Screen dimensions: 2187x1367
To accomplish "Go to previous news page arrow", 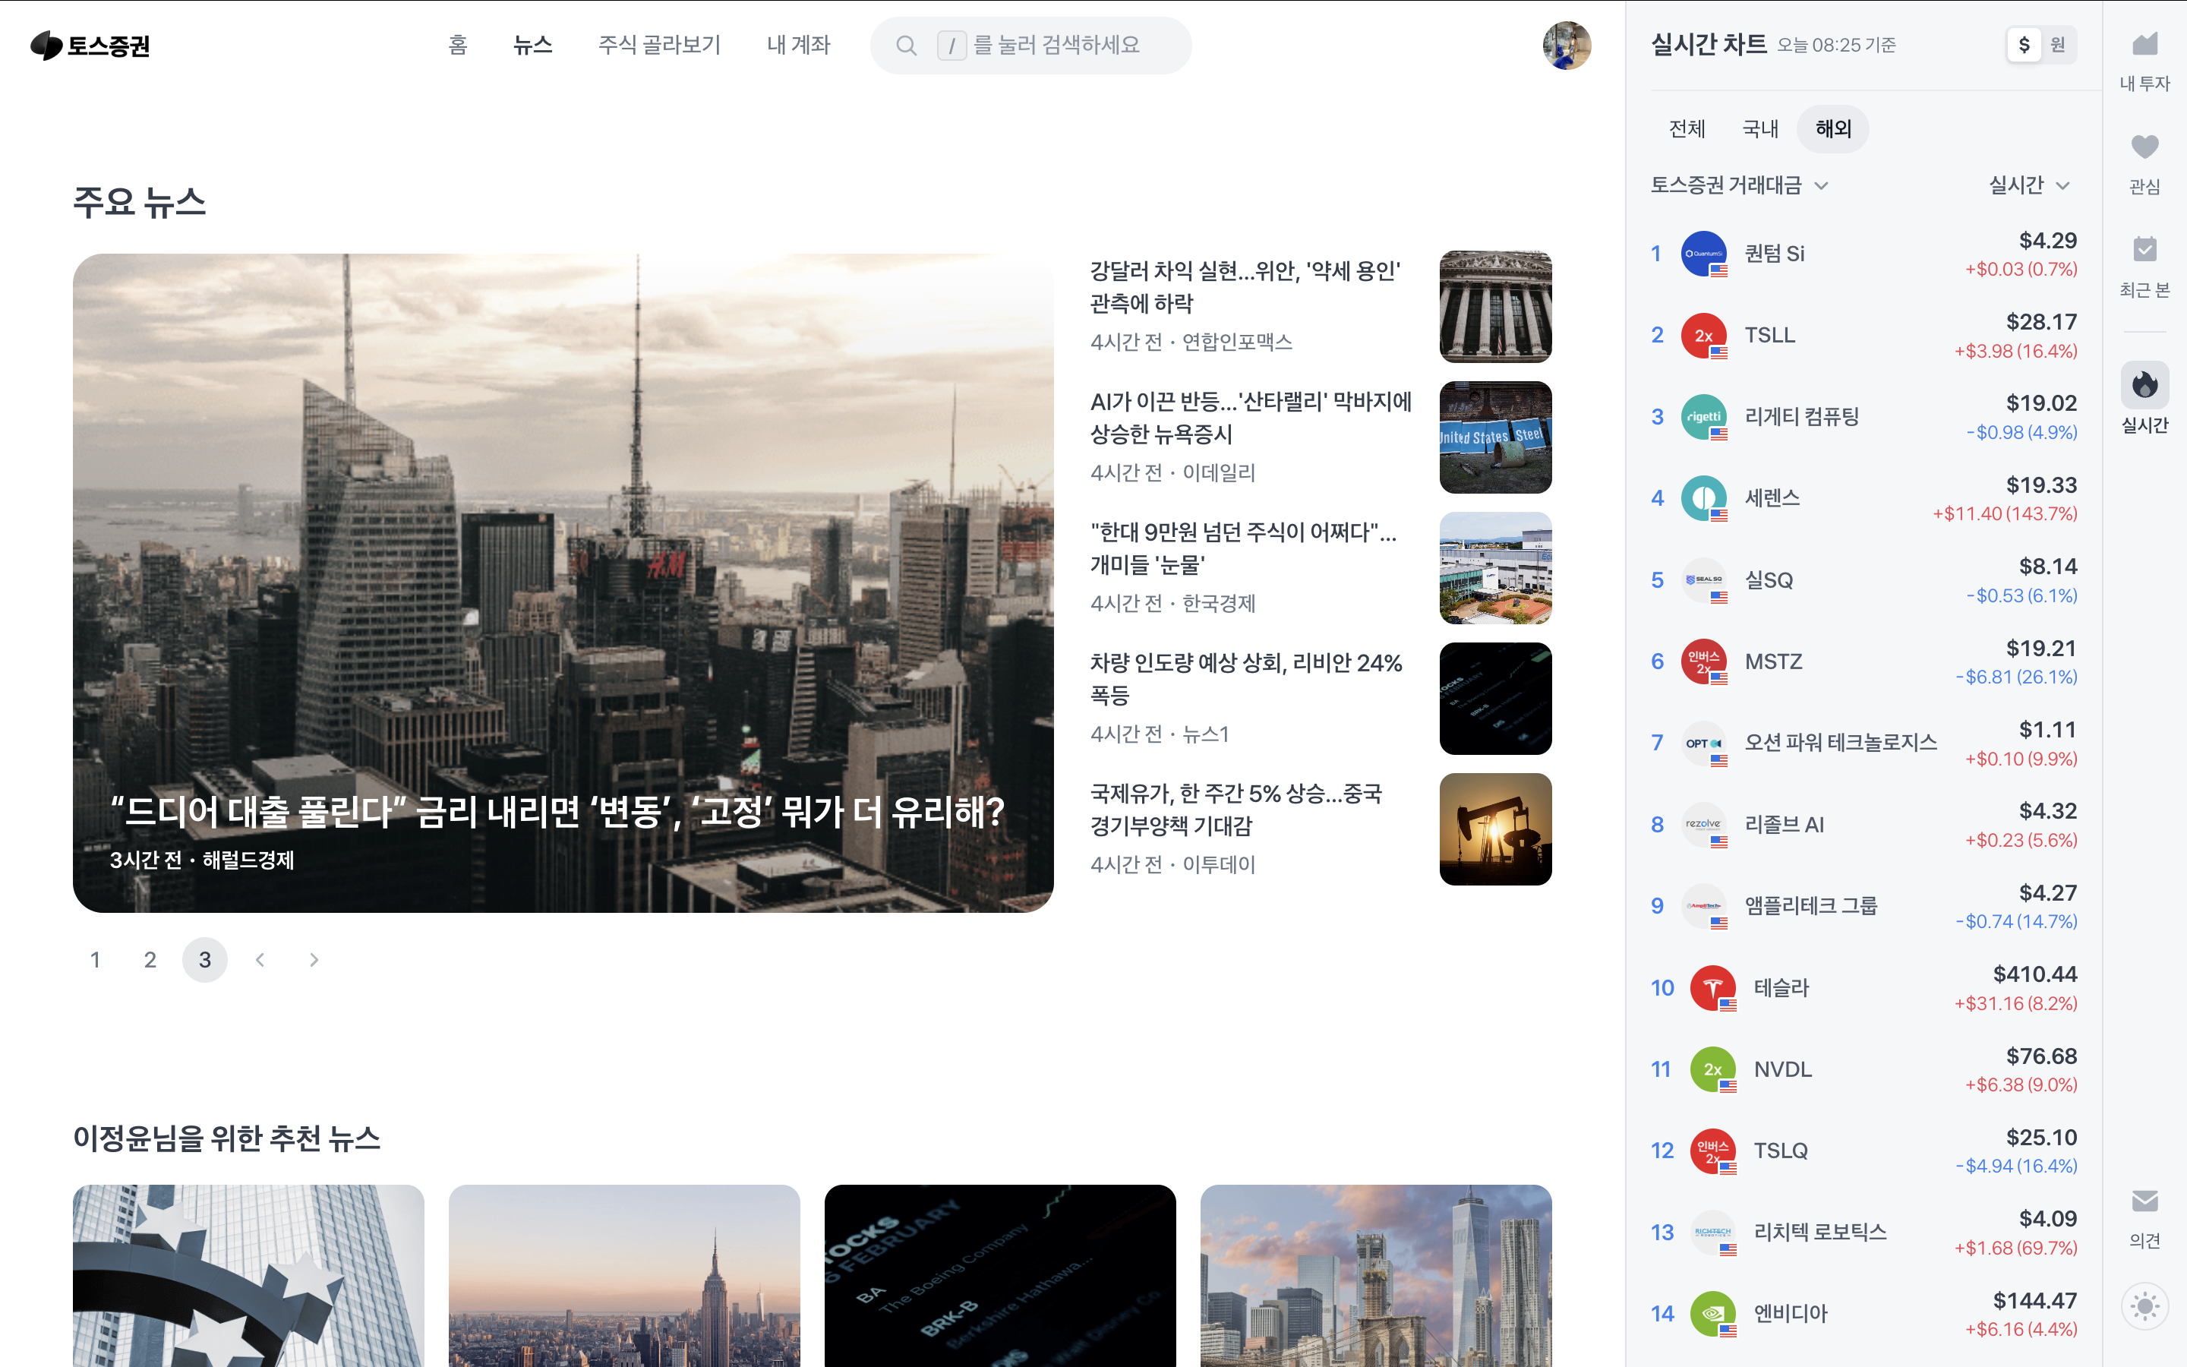I will click(x=260, y=960).
